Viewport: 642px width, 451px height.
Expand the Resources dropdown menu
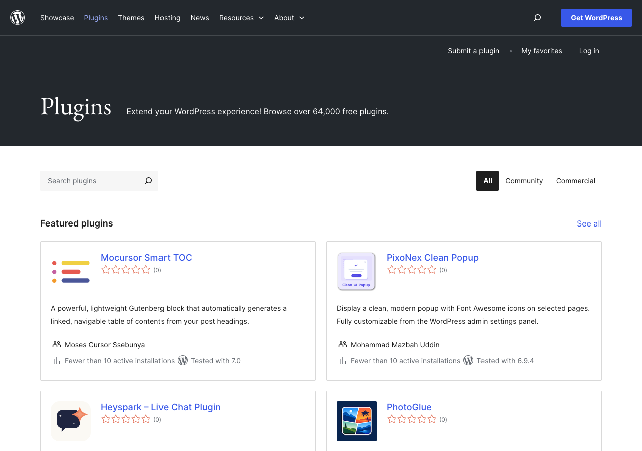(242, 18)
